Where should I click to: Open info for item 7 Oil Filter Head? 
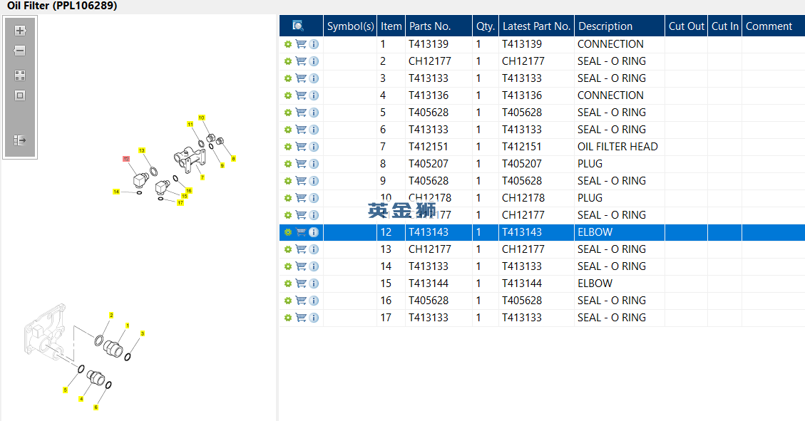click(x=314, y=147)
